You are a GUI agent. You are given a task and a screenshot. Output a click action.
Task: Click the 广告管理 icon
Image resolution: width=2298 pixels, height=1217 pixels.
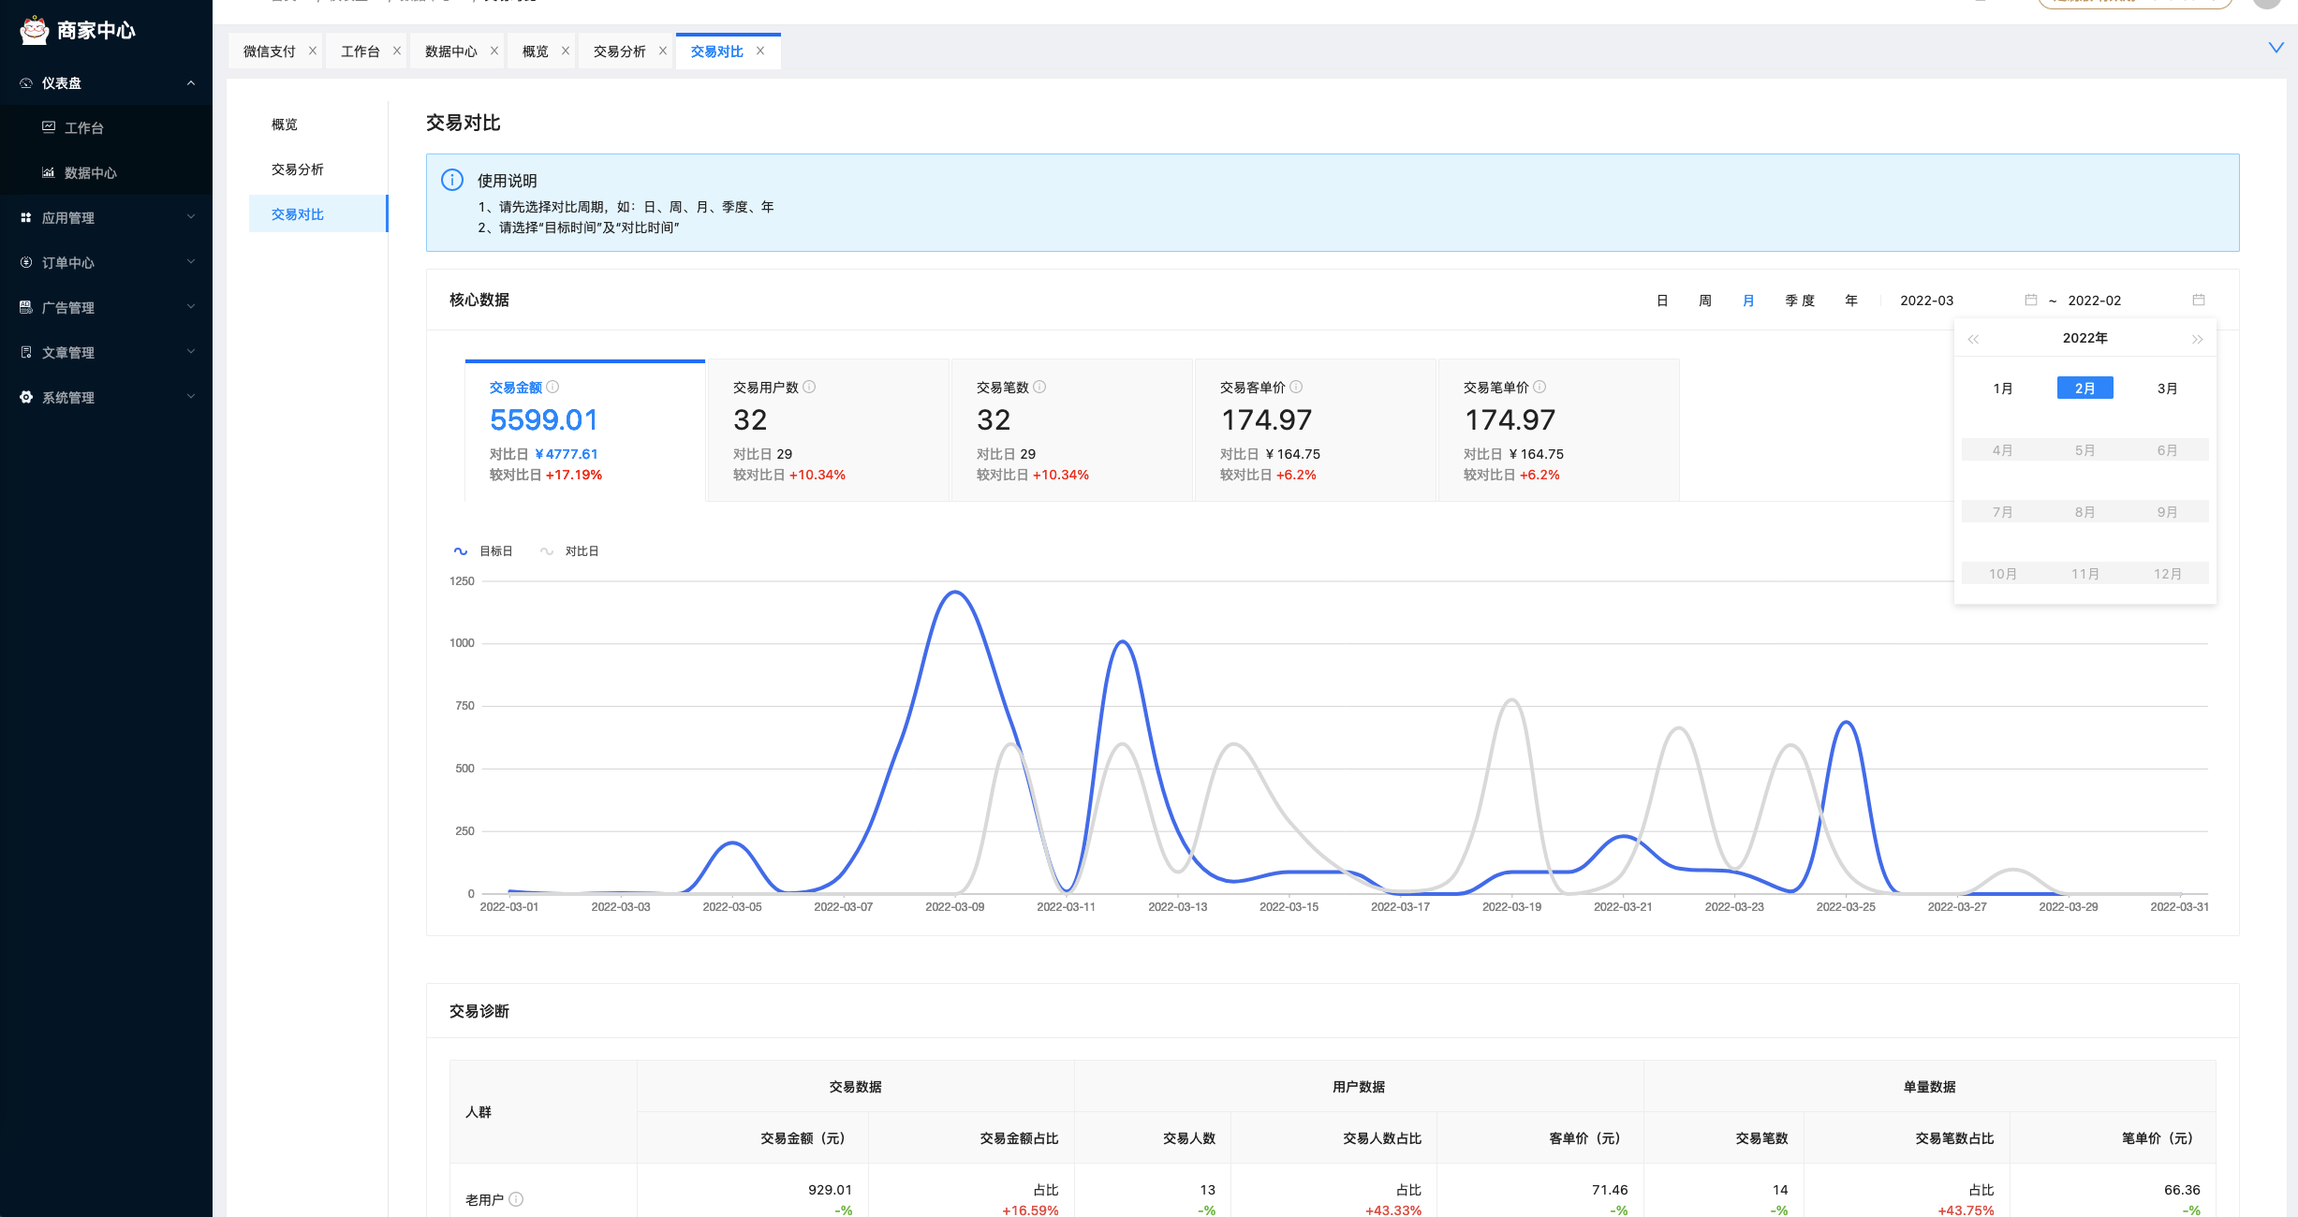click(x=26, y=307)
